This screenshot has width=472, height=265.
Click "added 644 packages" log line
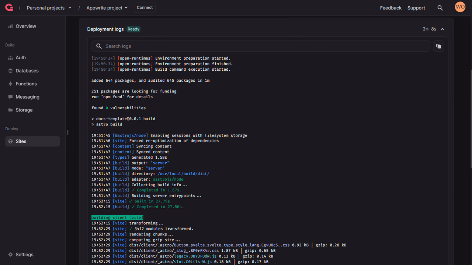[150, 80]
